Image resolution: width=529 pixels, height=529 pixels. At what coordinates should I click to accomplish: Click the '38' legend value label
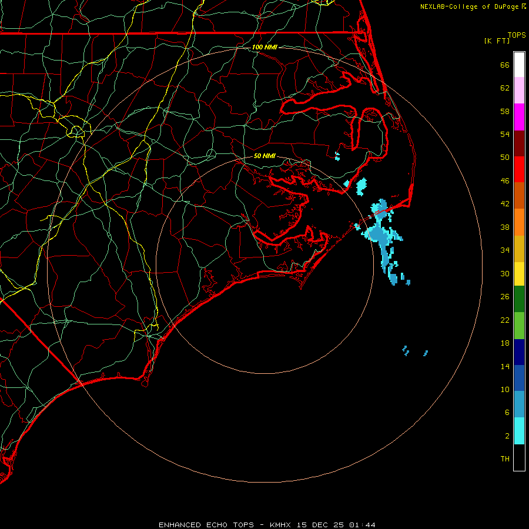(505, 227)
